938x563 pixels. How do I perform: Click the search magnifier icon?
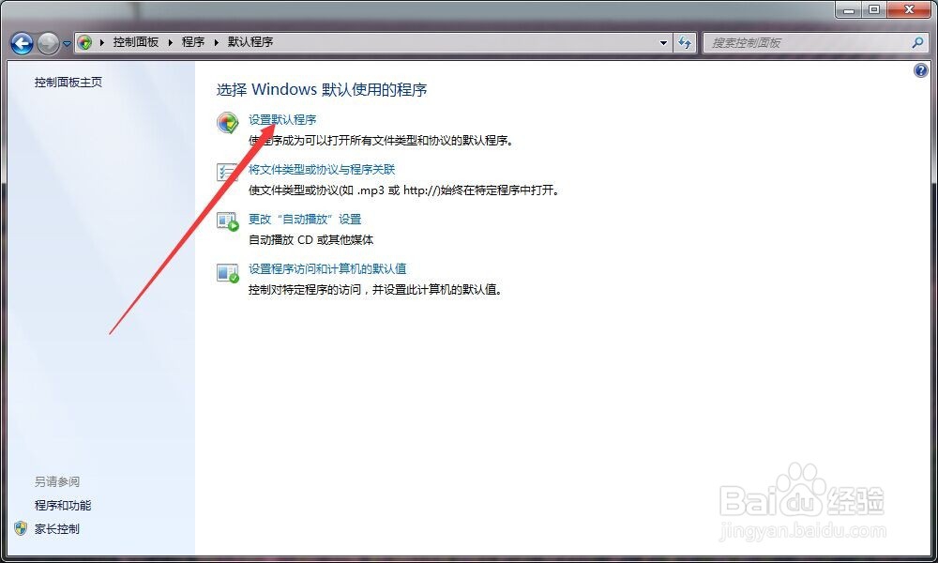tap(916, 42)
